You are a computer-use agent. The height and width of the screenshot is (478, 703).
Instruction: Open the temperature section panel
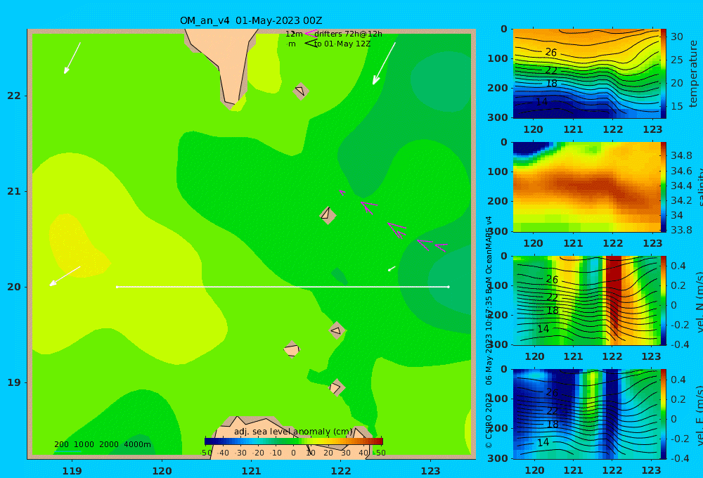(x=586, y=74)
